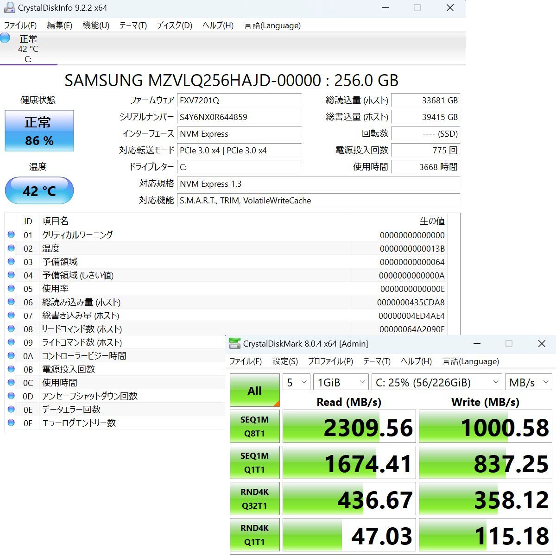
Task: Start RND4K Q1T1 benchmark test
Action: (x=255, y=535)
